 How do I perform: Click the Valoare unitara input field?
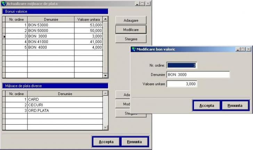(182, 84)
